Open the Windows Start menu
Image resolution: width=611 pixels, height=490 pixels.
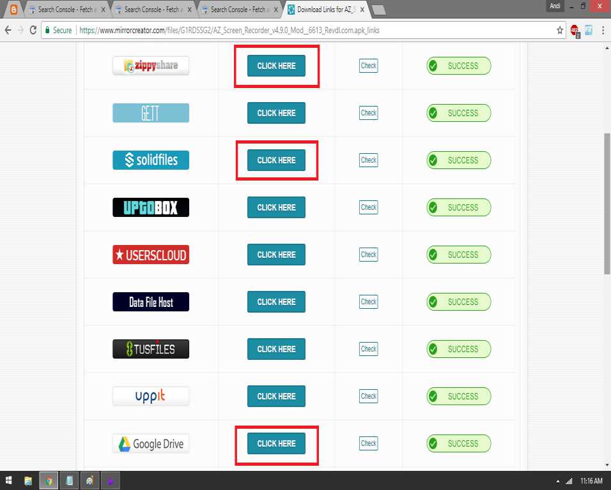(x=8, y=480)
